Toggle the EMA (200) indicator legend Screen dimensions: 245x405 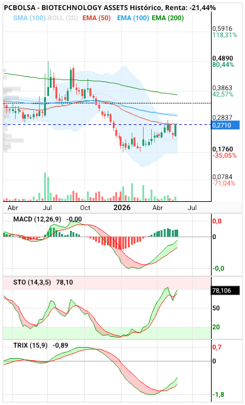click(x=168, y=18)
